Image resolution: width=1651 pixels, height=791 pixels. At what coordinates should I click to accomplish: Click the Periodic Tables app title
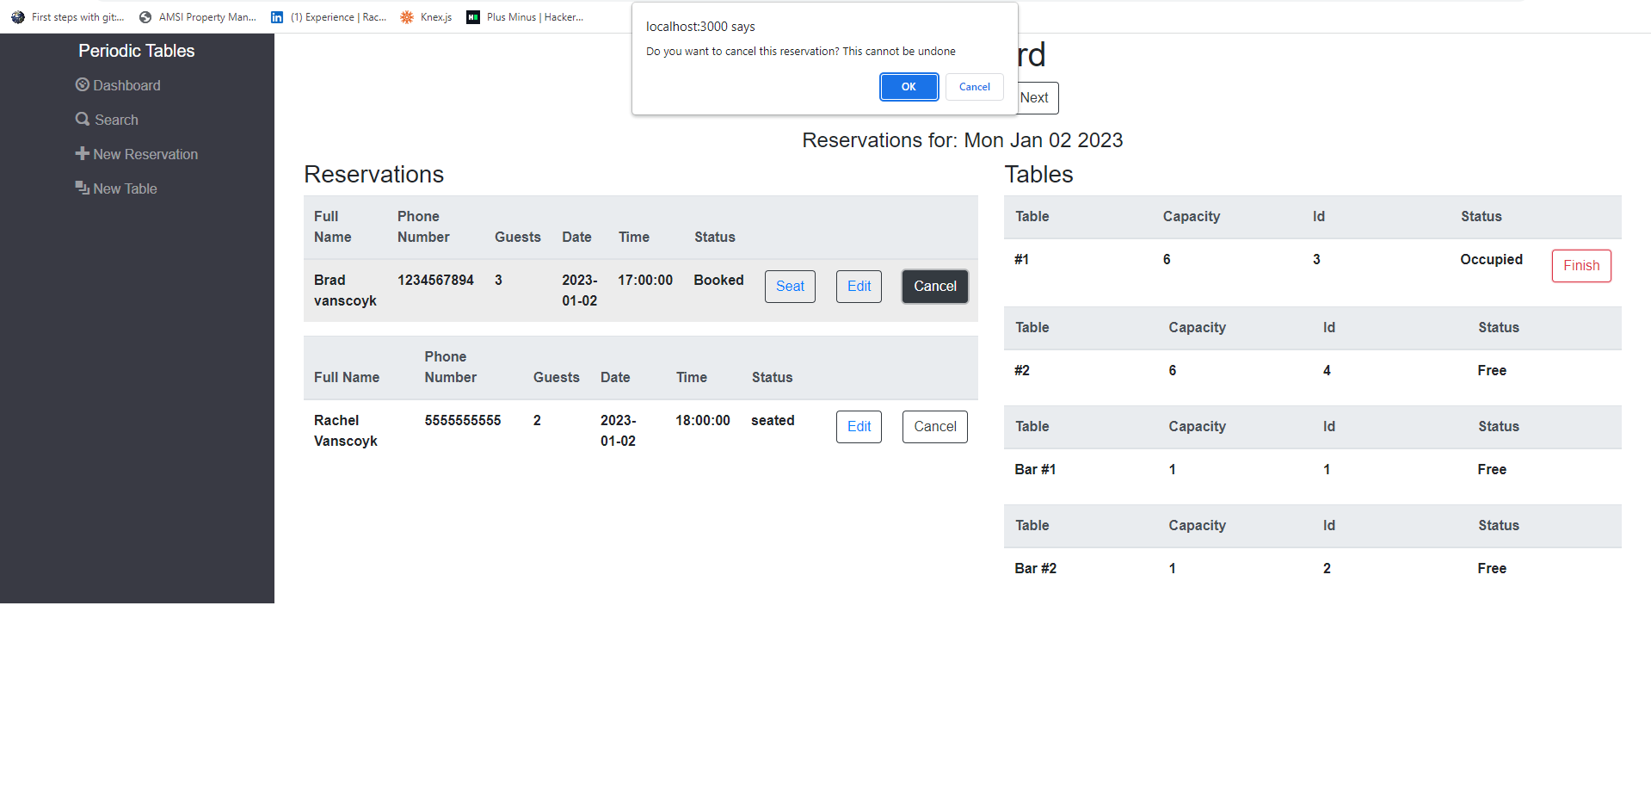click(x=135, y=50)
